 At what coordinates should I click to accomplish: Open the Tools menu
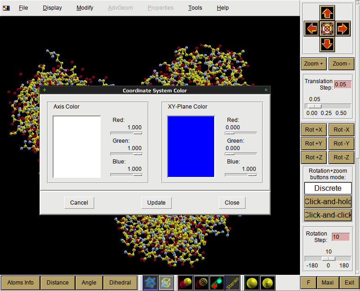(195, 8)
